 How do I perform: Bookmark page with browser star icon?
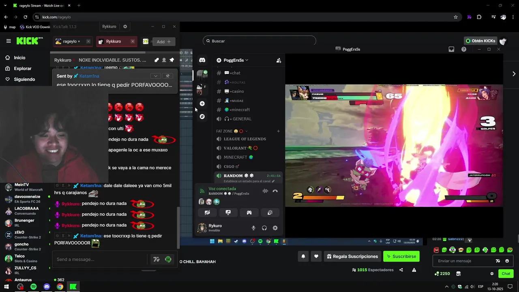[x=456, y=17]
